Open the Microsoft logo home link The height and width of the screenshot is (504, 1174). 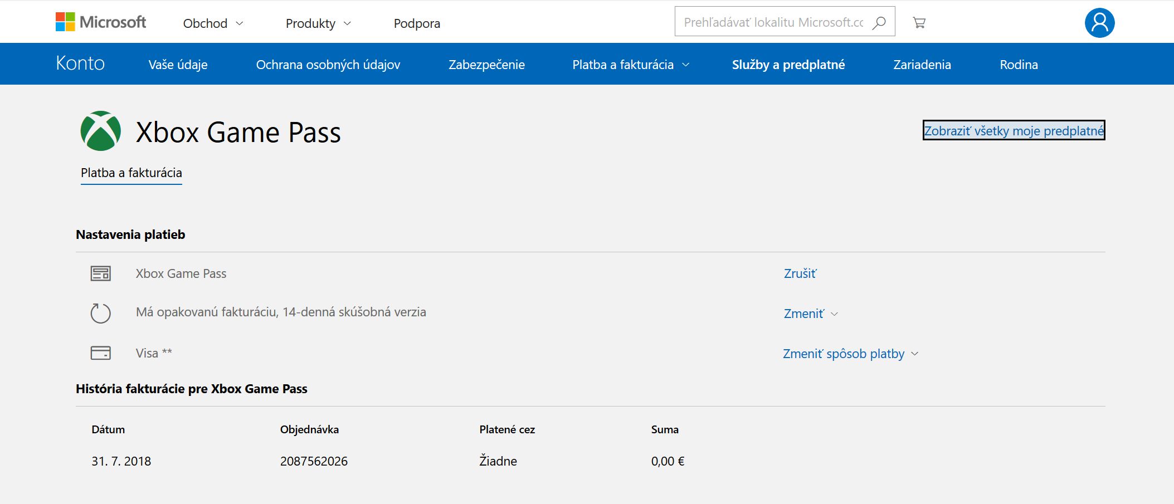point(101,22)
